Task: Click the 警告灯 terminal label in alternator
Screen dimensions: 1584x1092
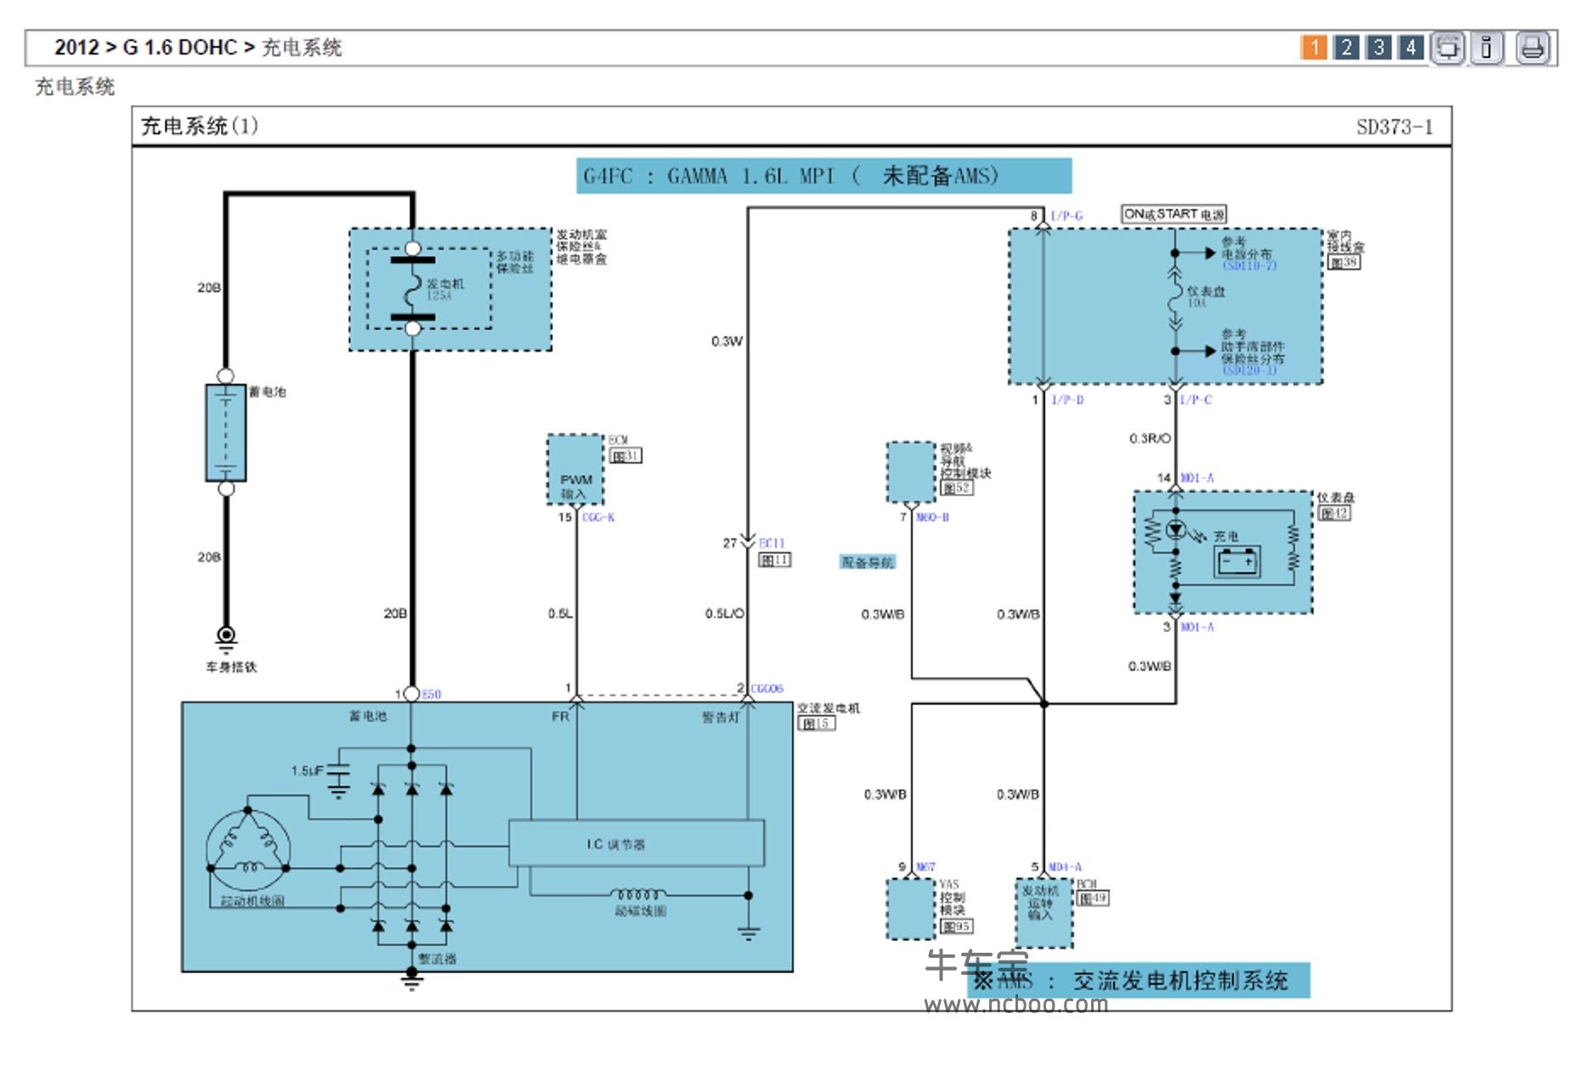Action: coord(720,718)
